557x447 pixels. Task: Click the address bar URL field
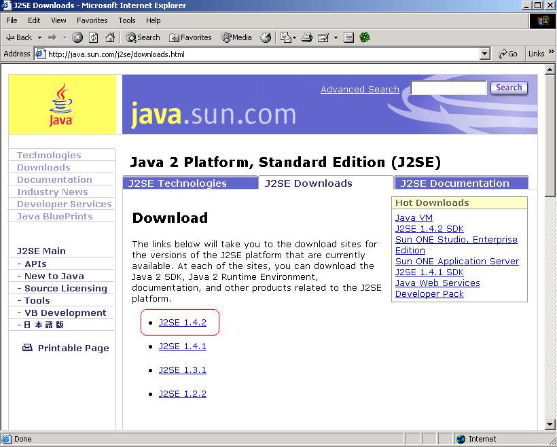[x=262, y=54]
